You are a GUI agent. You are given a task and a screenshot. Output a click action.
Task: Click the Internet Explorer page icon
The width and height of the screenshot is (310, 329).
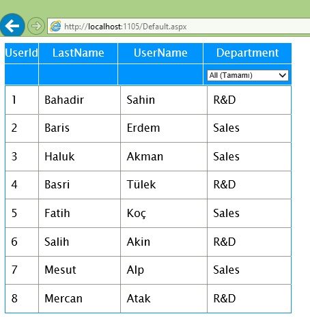[x=55, y=26]
